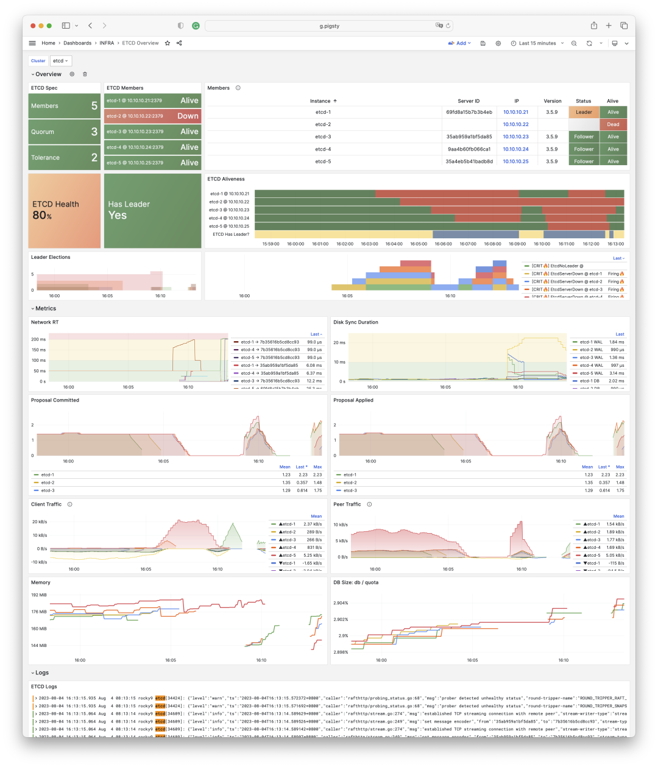Toggle etcd-1 series in Proposal Committed legend
Viewport: 658px width, 767px height.
click(x=48, y=475)
